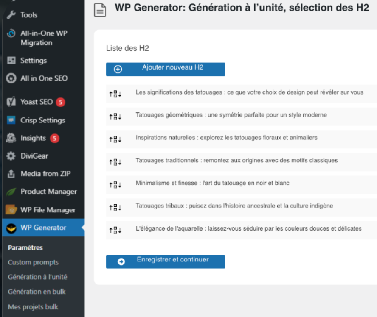
Task: Select H2 'Minimalisme et finesse' text
Action: pyautogui.click(x=213, y=183)
